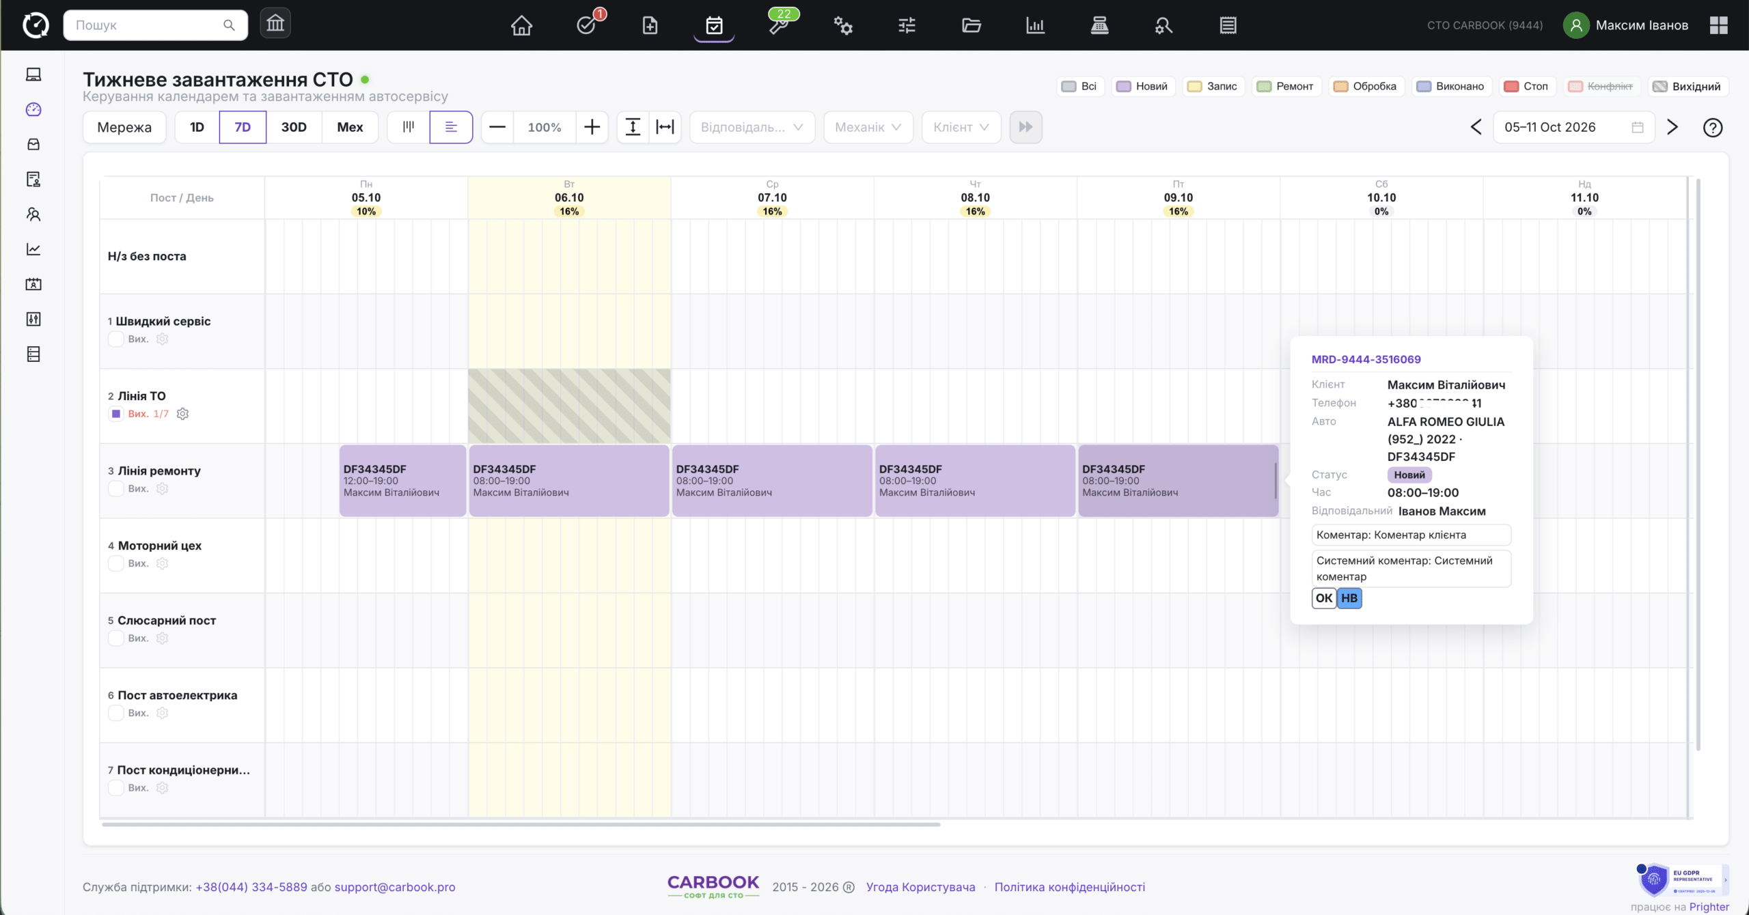Open the MRD-9444-3516069 order link
The width and height of the screenshot is (1749, 915).
(1366, 359)
